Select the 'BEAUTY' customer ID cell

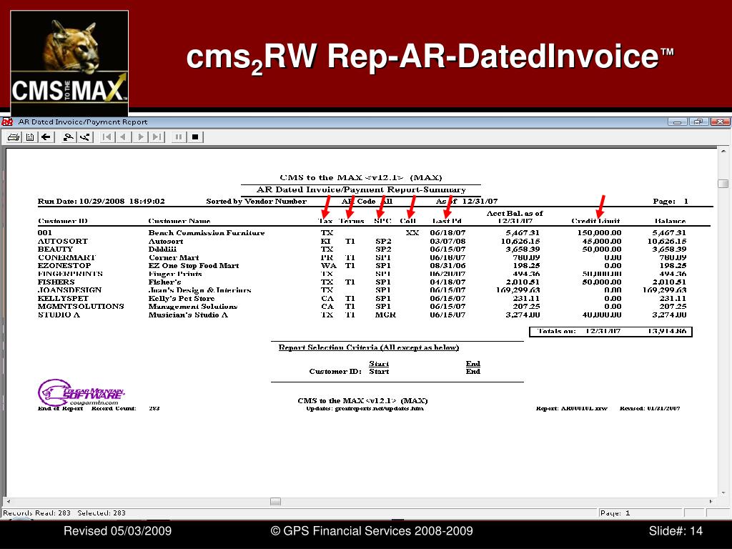(x=55, y=249)
